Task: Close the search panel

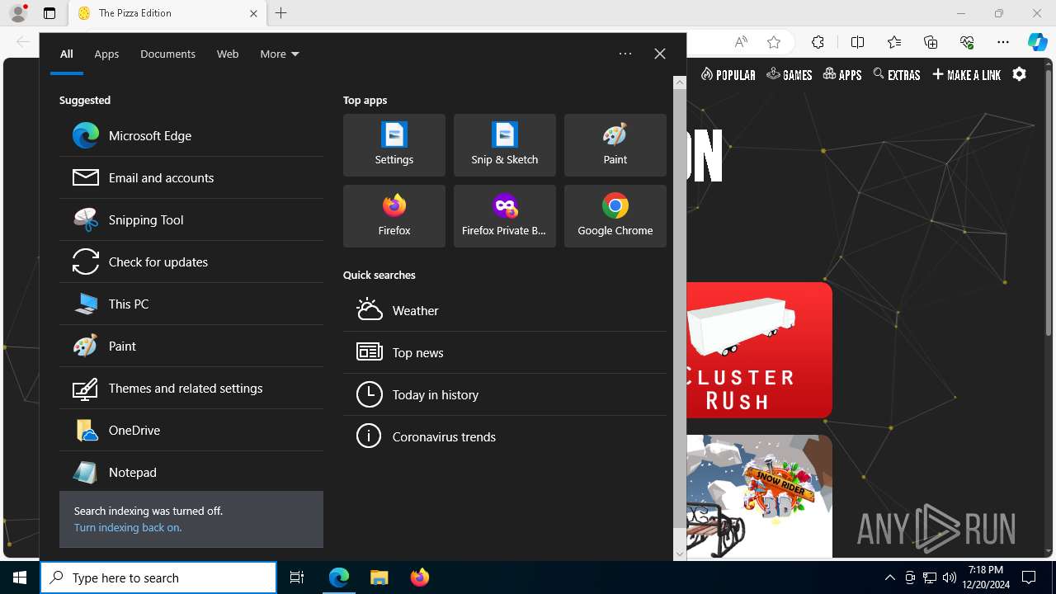Action: (x=660, y=54)
